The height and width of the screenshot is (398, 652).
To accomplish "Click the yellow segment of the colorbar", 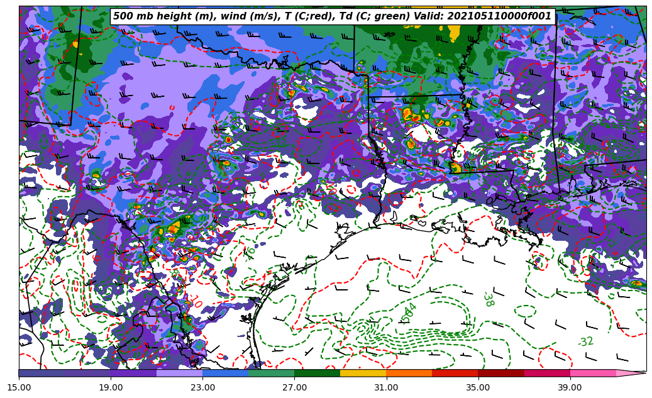I will (x=363, y=373).
